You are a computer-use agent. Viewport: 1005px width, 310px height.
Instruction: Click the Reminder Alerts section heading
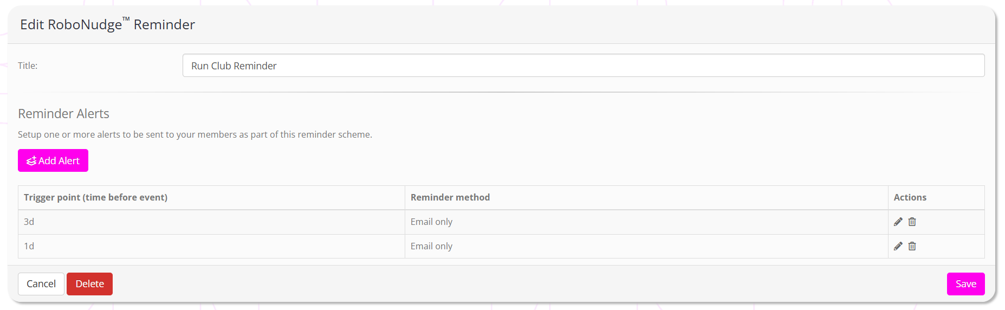[x=63, y=114]
